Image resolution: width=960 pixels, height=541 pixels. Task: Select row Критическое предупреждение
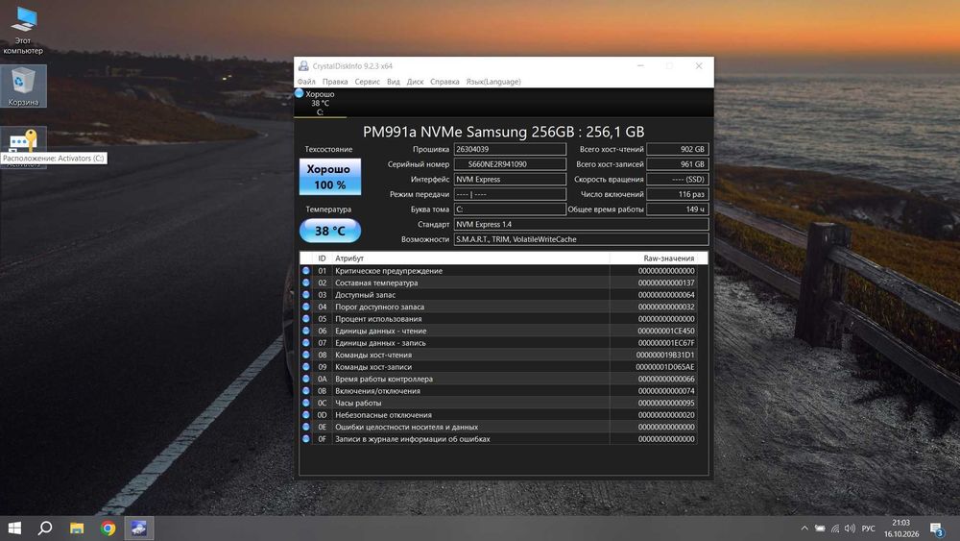(x=499, y=271)
